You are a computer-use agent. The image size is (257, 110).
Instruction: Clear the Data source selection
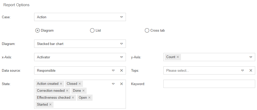tap(122, 70)
